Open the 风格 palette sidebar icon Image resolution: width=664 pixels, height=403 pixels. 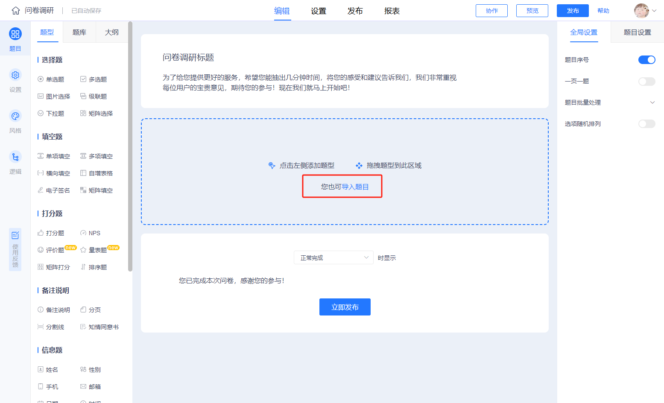click(15, 116)
